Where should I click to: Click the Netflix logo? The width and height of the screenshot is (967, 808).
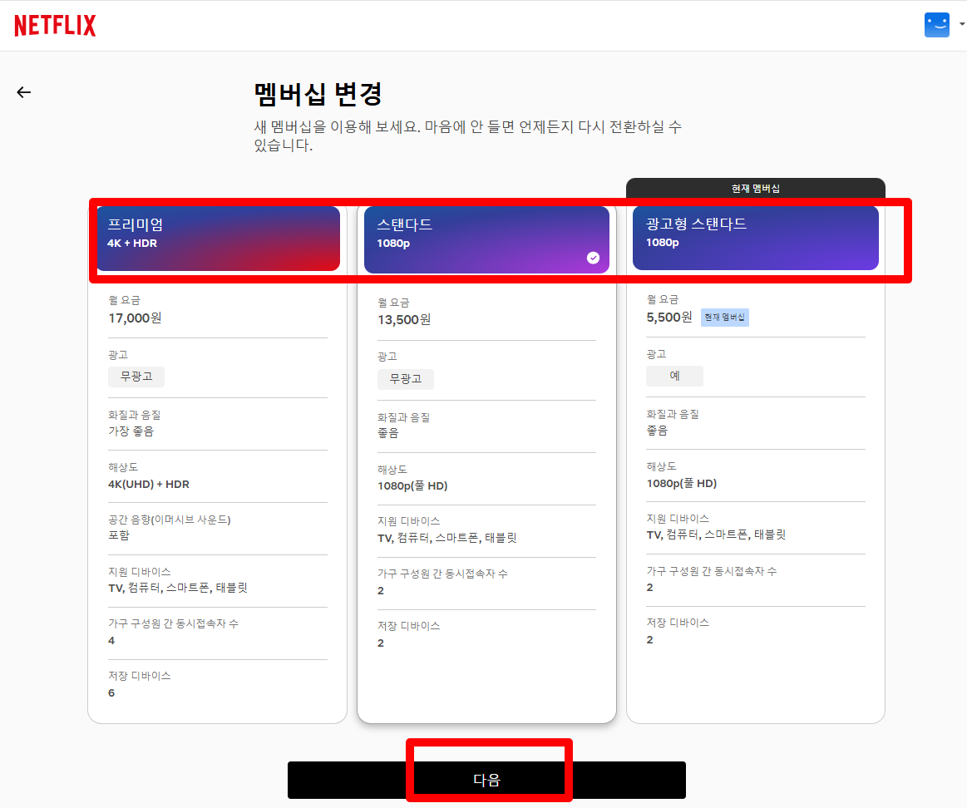[x=55, y=25]
